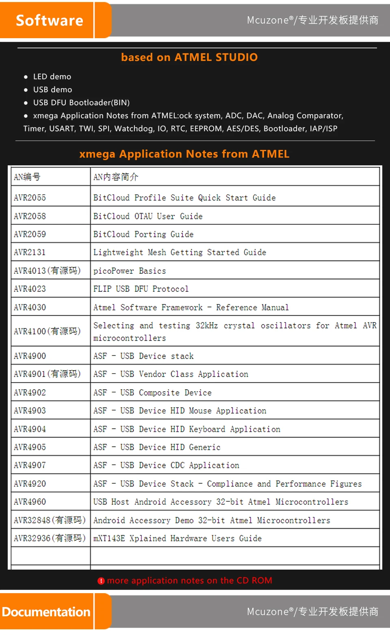Click the 'AN内容简介' table header cell

[x=235, y=177]
